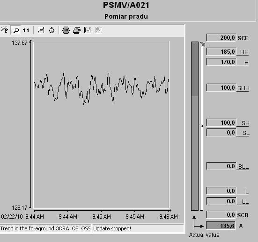Click the SLL underlined label
The height and width of the screenshot is (242, 258).
pos(243,167)
